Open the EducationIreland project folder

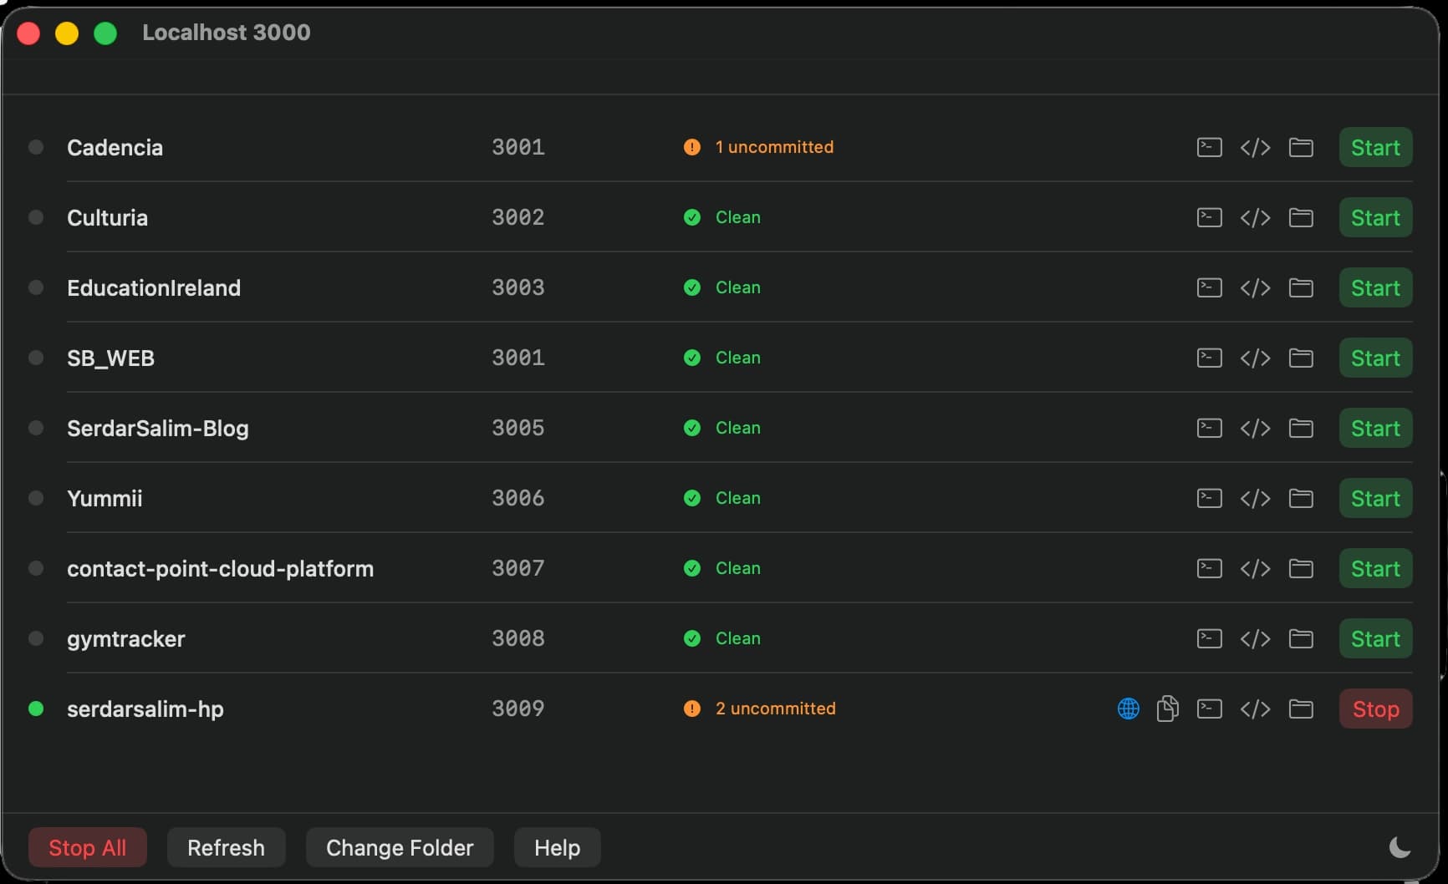click(x=1301, y=287)
